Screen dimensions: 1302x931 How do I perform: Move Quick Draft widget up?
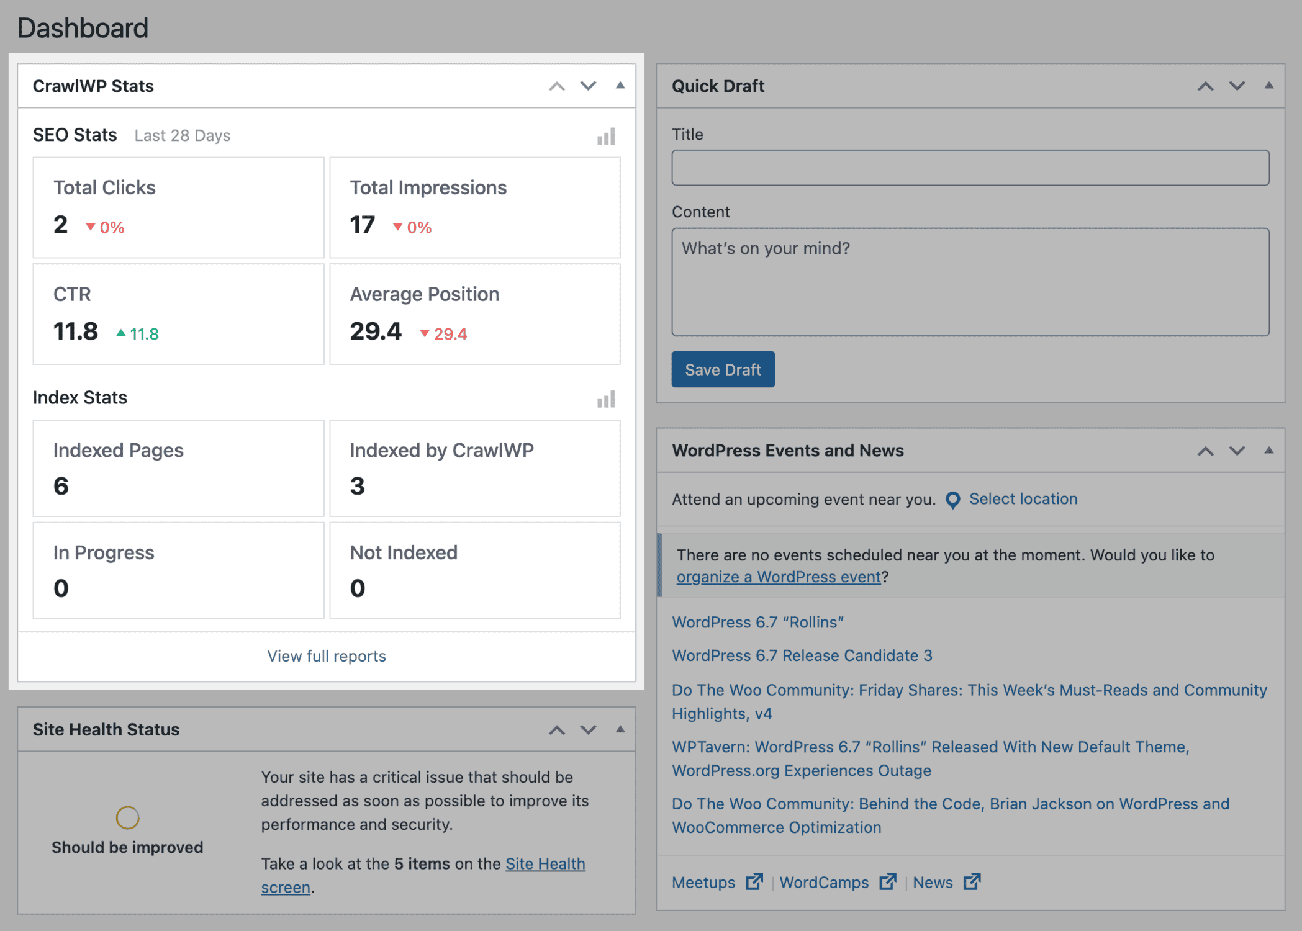point(1205,86)
